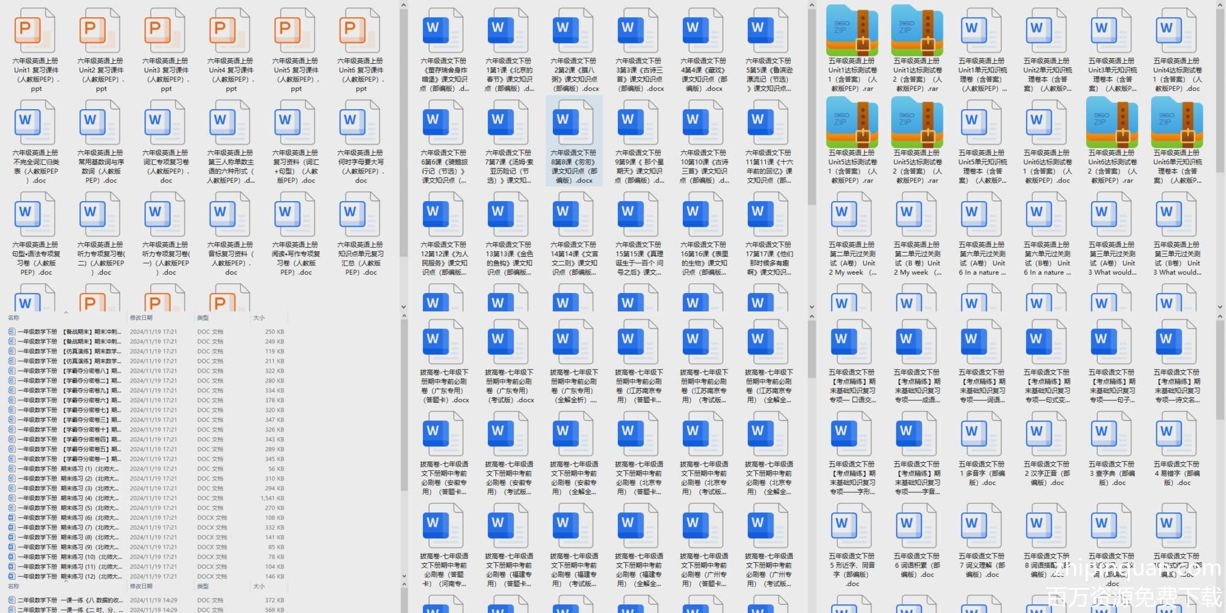Select the highlighted 8第8课《匆匆》课文知识点 file icon
The width and height of the screenshot is (1226, 613).
point(574,122)
